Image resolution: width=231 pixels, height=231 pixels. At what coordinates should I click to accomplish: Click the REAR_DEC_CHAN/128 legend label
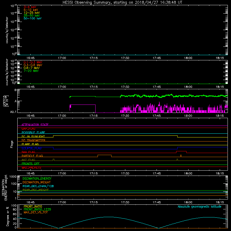point(38,186)
